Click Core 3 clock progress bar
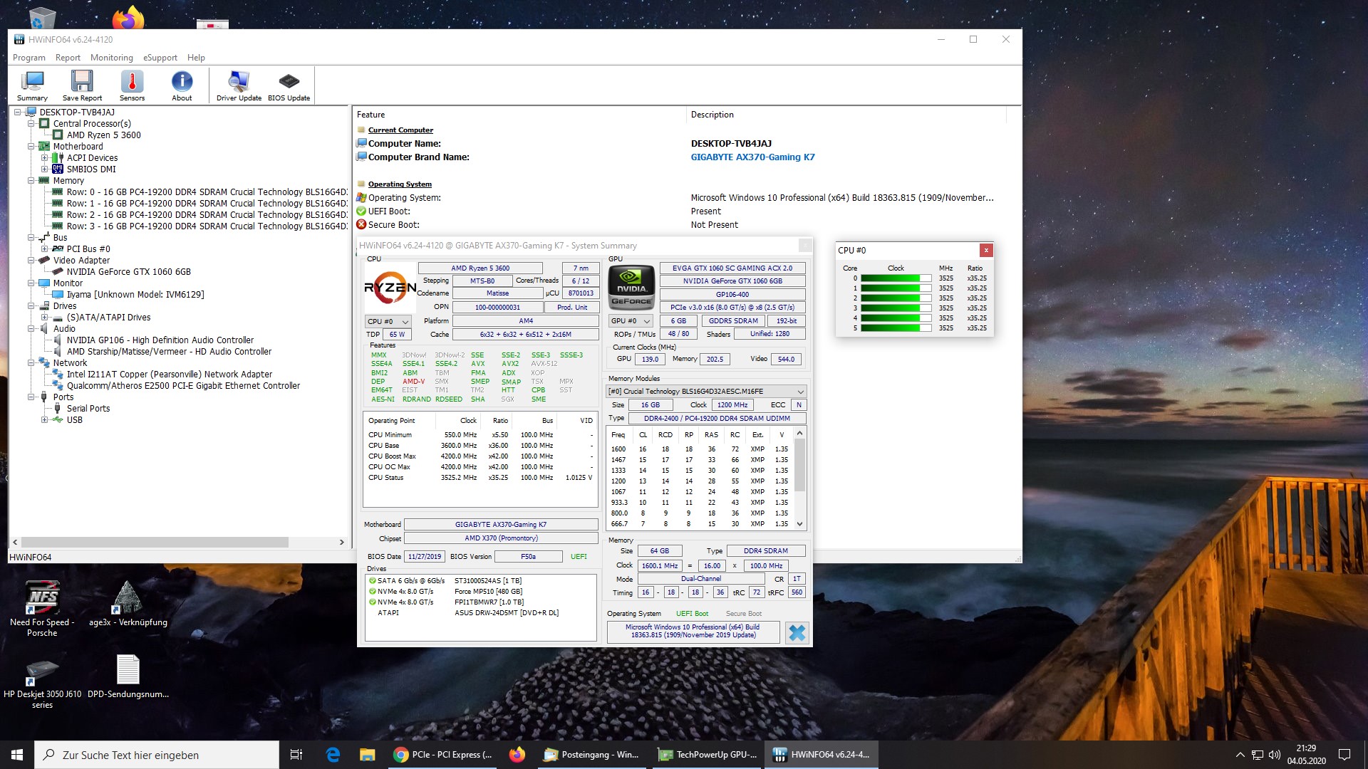 (896, 308)
